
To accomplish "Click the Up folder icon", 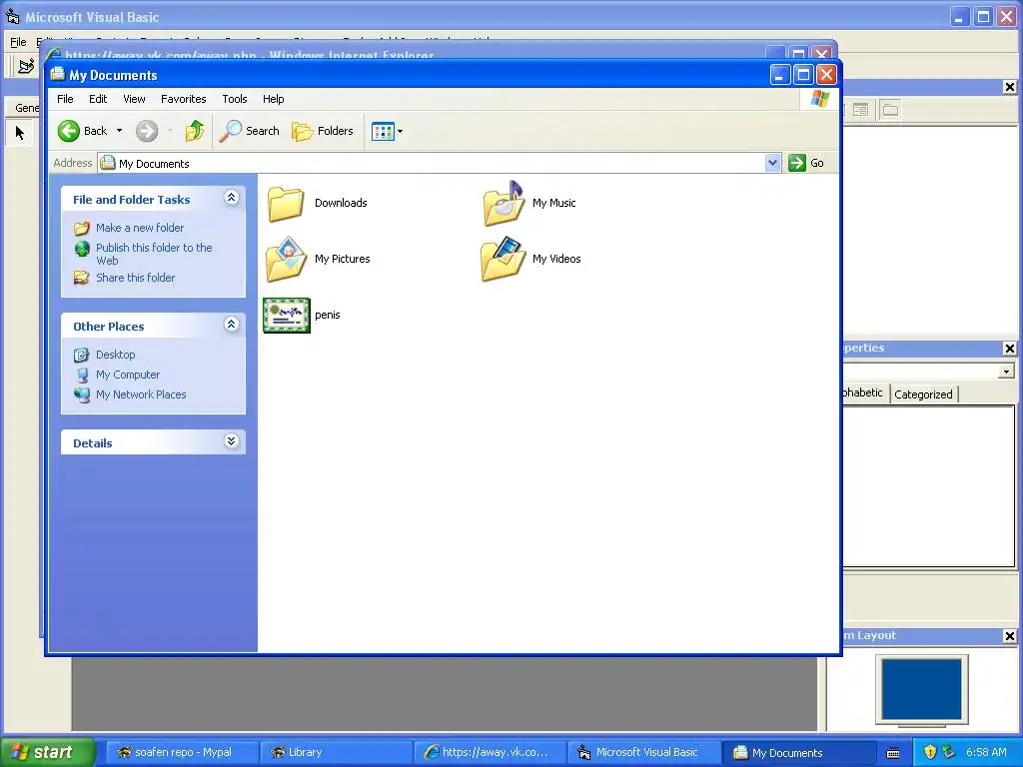I will [195, 131].
